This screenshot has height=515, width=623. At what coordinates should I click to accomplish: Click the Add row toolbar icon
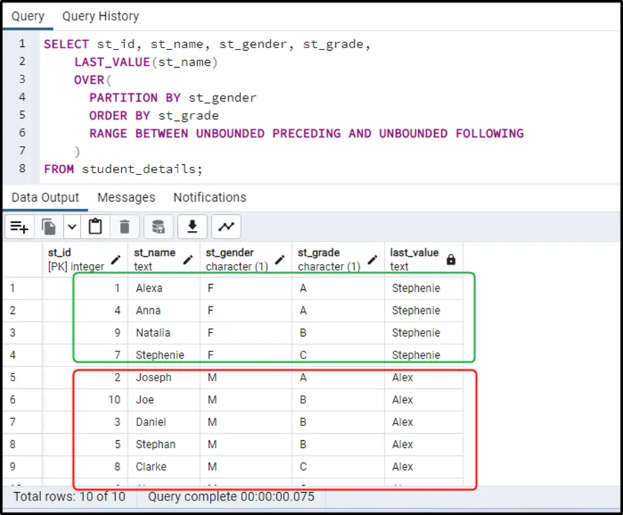click(x=20, y=226)
